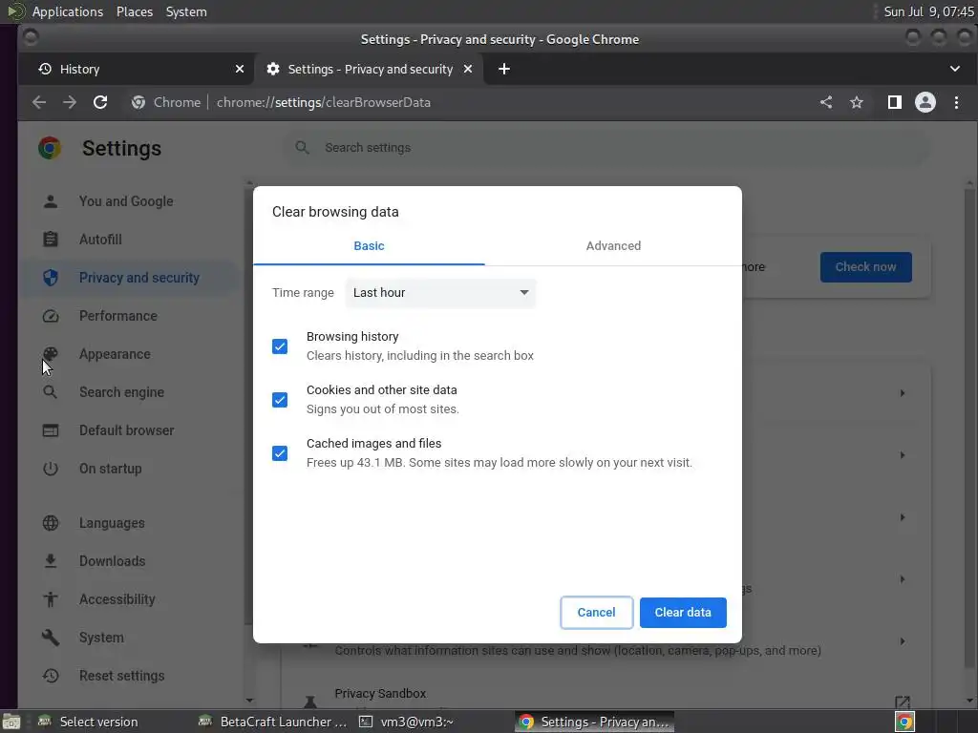Click the On startup power icon
This screenshot has width=978, height=733.
(x=51, y=469)
